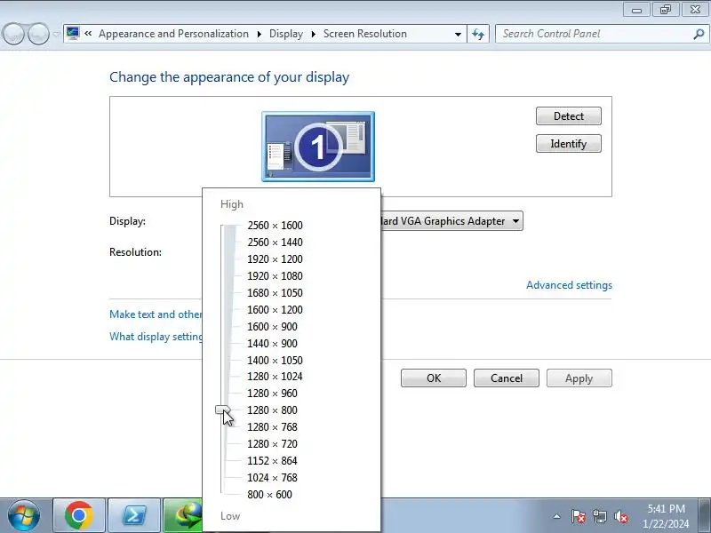Open the Appearance and Personalization breadcrumb arrow
This screenshot has width=711, height=533.
pos(260,34)
